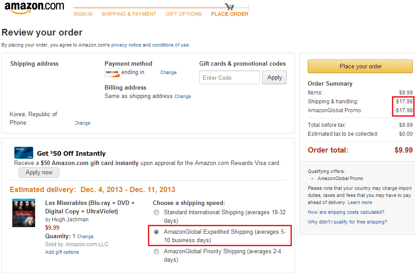This screenshot has width=415, height=275.
Task: Change the billing address
Action: coord(182,97)
